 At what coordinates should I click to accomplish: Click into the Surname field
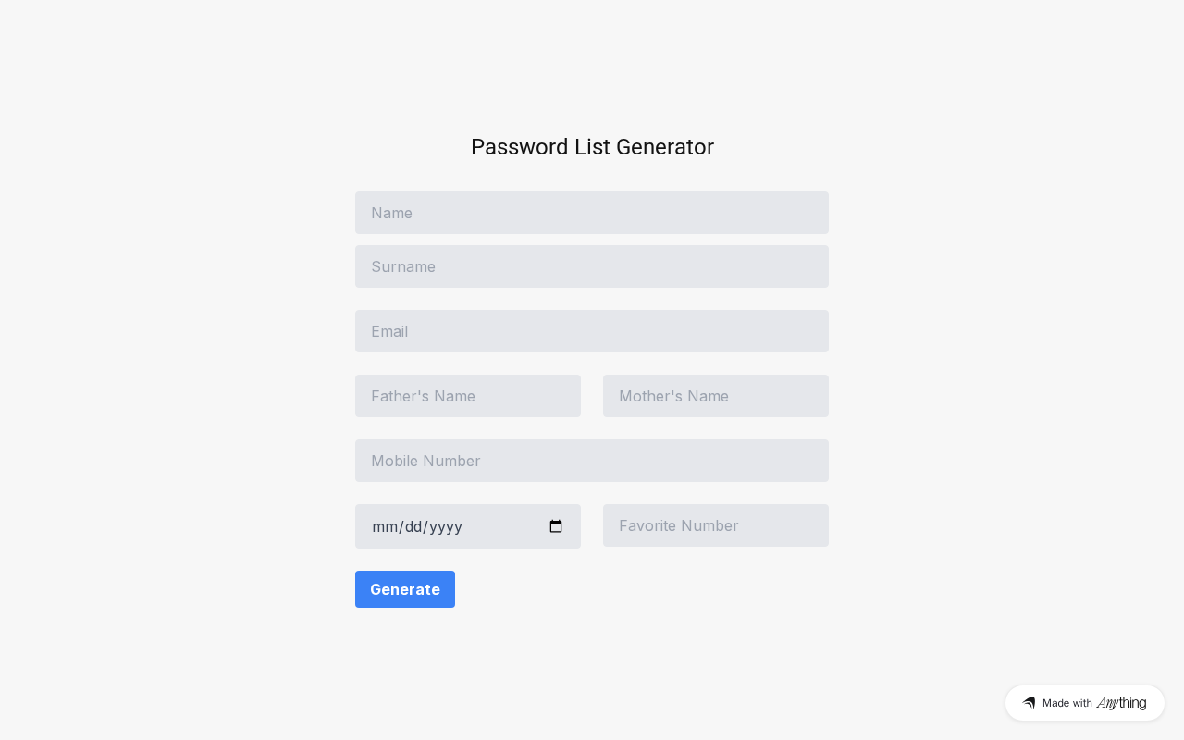click(592, 266)
